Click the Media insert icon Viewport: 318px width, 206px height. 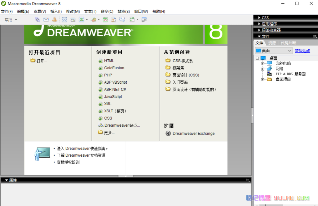tap(93, 20)
